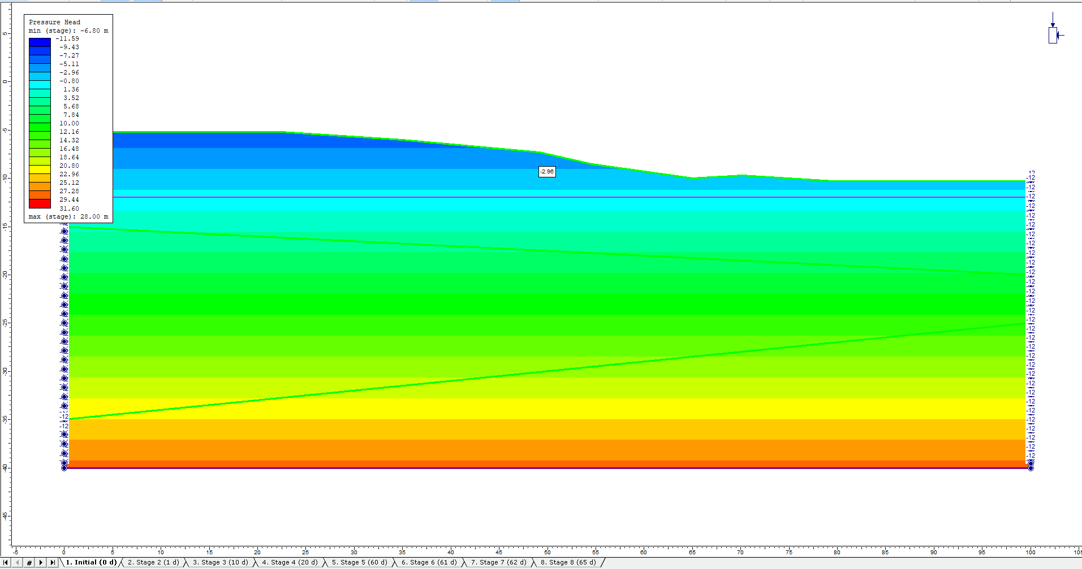
Task: Click the '#' stage number icon
Action: tap(29, 562)
